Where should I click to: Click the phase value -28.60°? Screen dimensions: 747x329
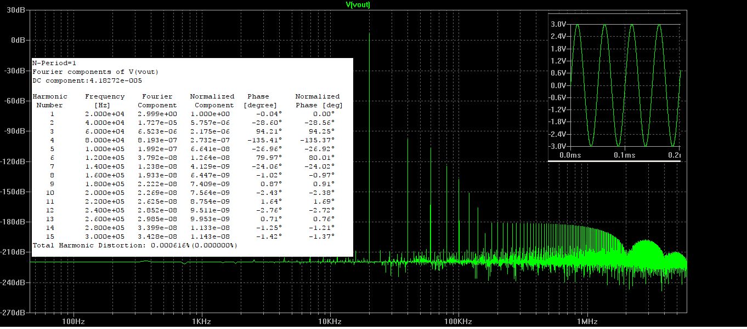coord(267,123)
